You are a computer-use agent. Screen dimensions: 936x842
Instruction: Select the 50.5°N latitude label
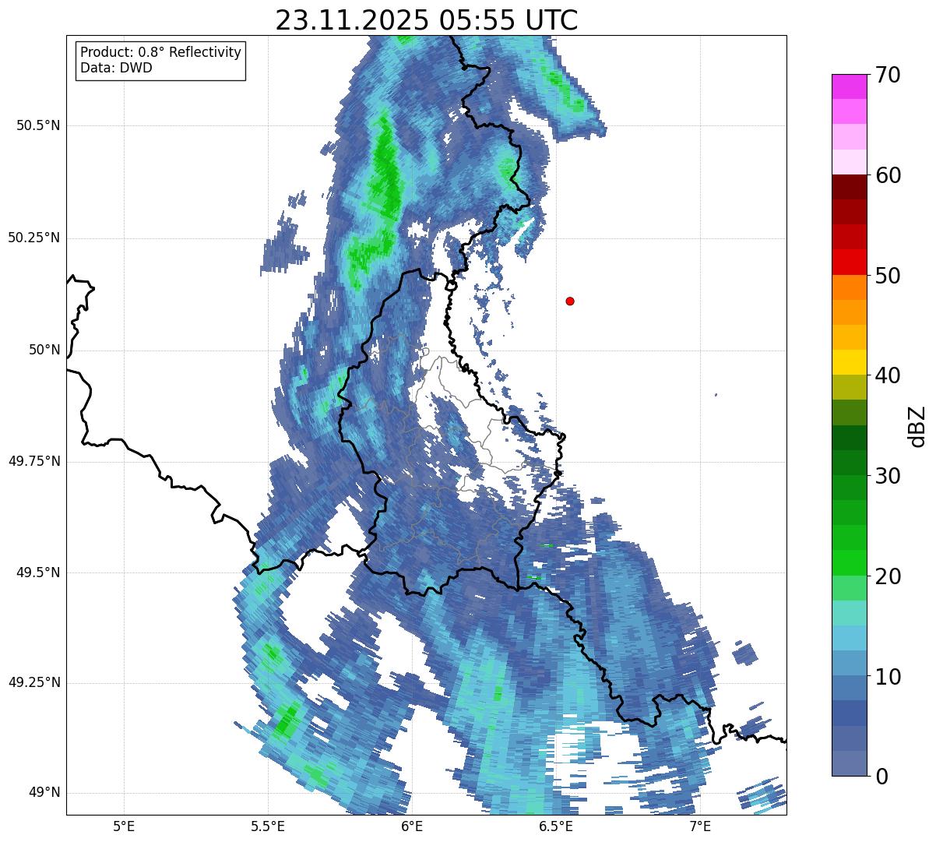click(x=38, y=125)
